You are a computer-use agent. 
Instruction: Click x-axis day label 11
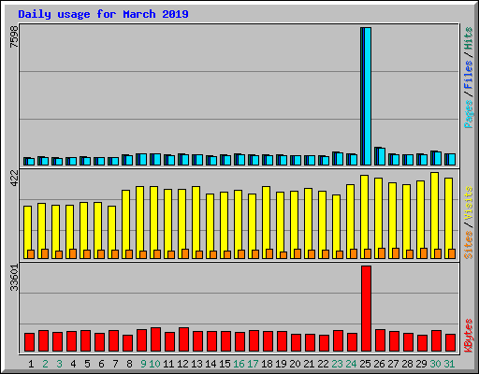(x=168, y=364)
